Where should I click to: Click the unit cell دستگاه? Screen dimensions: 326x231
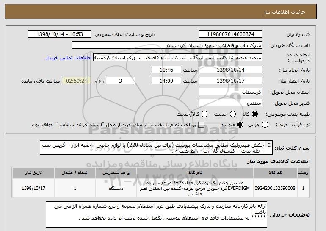(x=116, y=188)
